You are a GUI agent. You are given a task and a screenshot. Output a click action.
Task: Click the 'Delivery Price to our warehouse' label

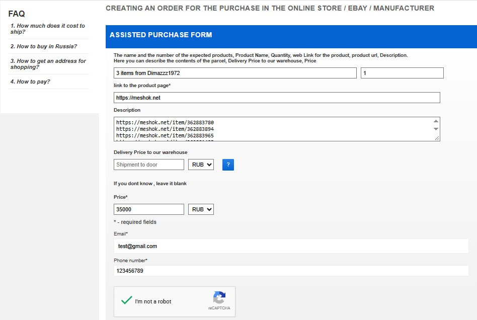(150, 152)
